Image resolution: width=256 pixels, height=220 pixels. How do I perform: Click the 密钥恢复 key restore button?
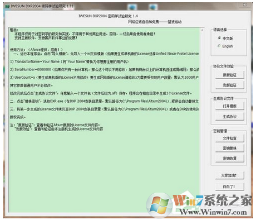[x=230, y=158]
